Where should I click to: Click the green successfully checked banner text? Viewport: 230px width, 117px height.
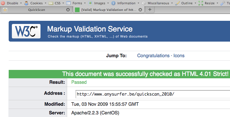pos(145,74)
